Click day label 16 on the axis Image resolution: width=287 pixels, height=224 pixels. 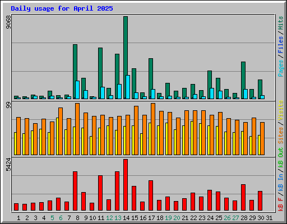coord(143,218)
